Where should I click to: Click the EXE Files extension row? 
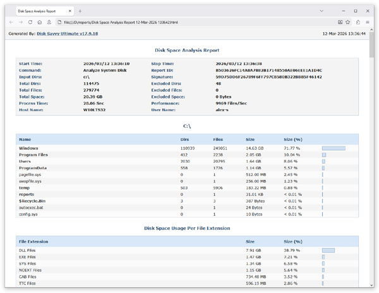click(x=27, y=257)
